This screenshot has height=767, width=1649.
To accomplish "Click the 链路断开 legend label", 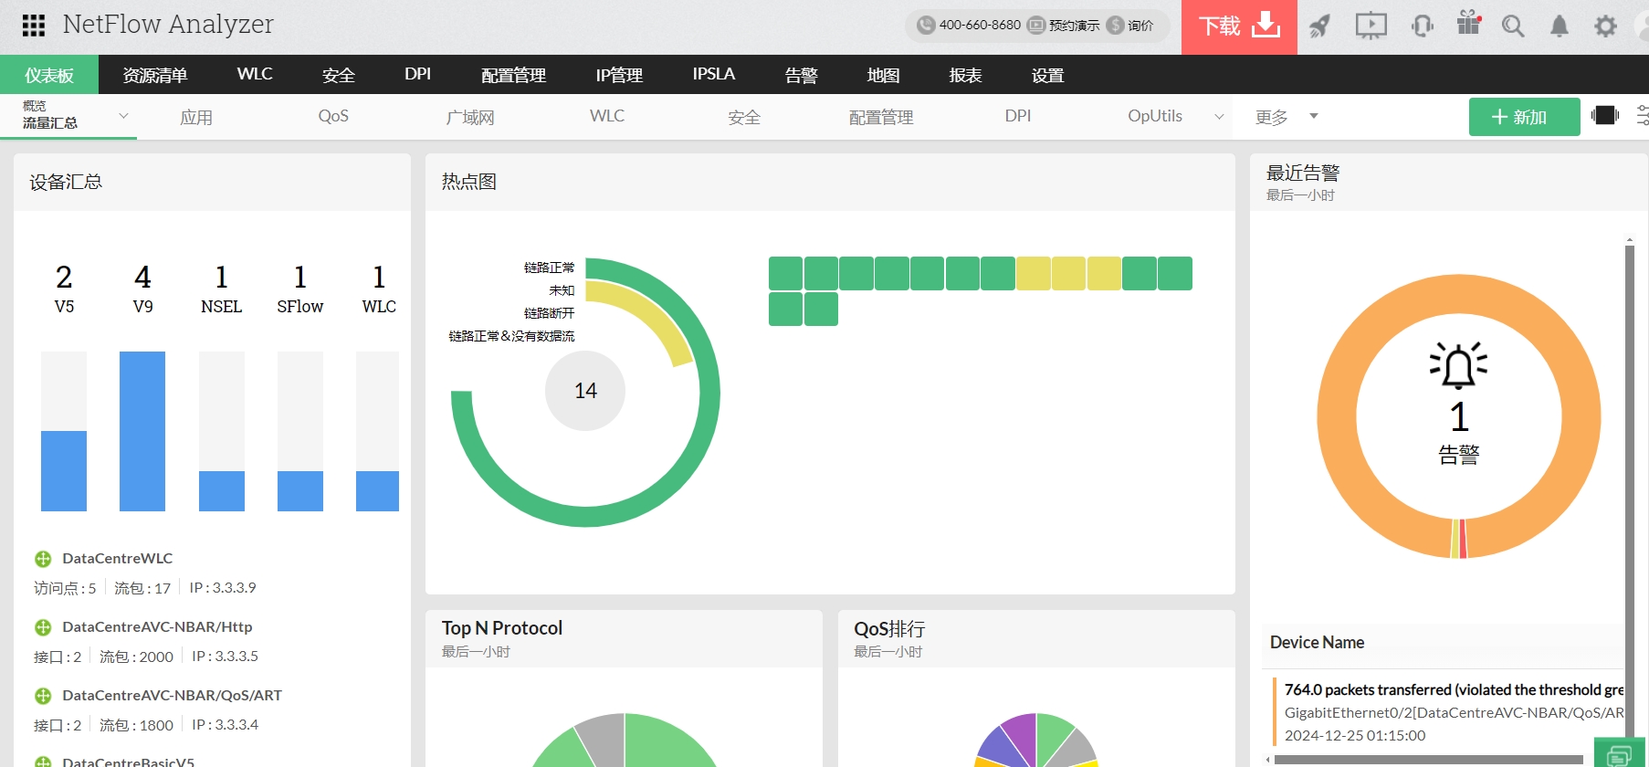I will tap(550, 313).
